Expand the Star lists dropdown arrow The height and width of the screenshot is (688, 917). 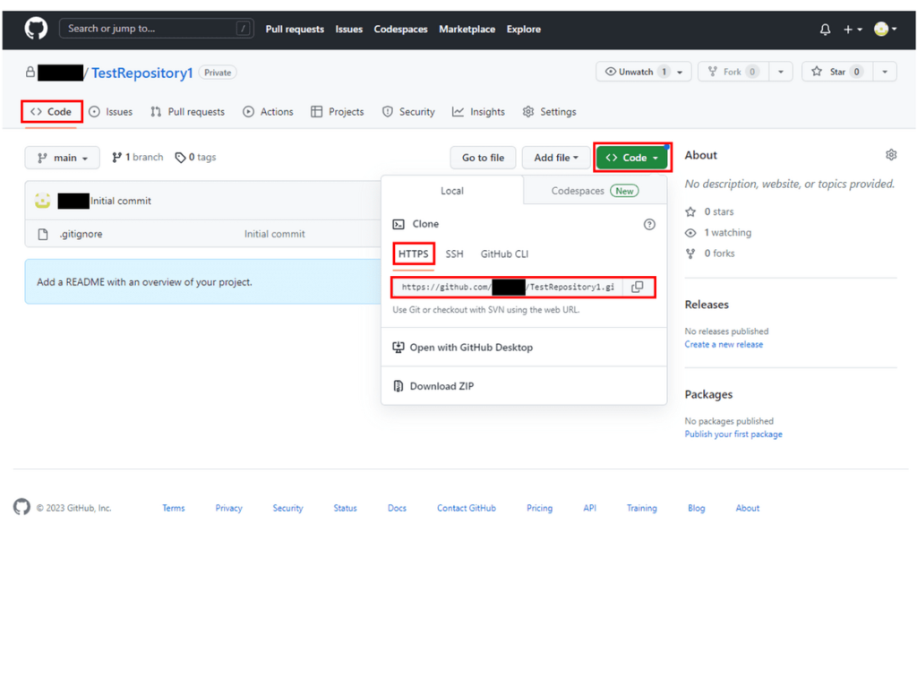pyautogui.click(x=885, y=72)
